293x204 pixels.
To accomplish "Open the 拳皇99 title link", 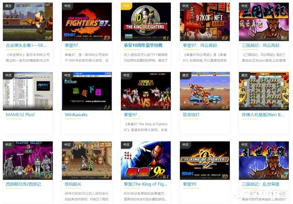I will pos(190,184).
